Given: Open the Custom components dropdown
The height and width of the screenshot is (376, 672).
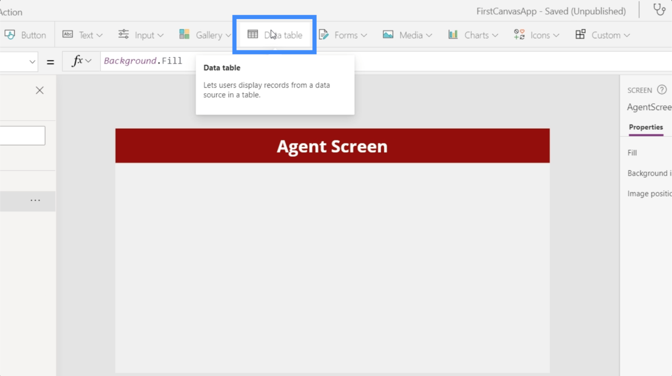Looking at the screenshot, I should (x=602, y=35).
